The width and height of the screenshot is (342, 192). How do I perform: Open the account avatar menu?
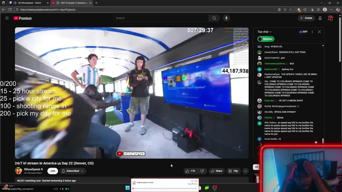[x=331, y=18]
